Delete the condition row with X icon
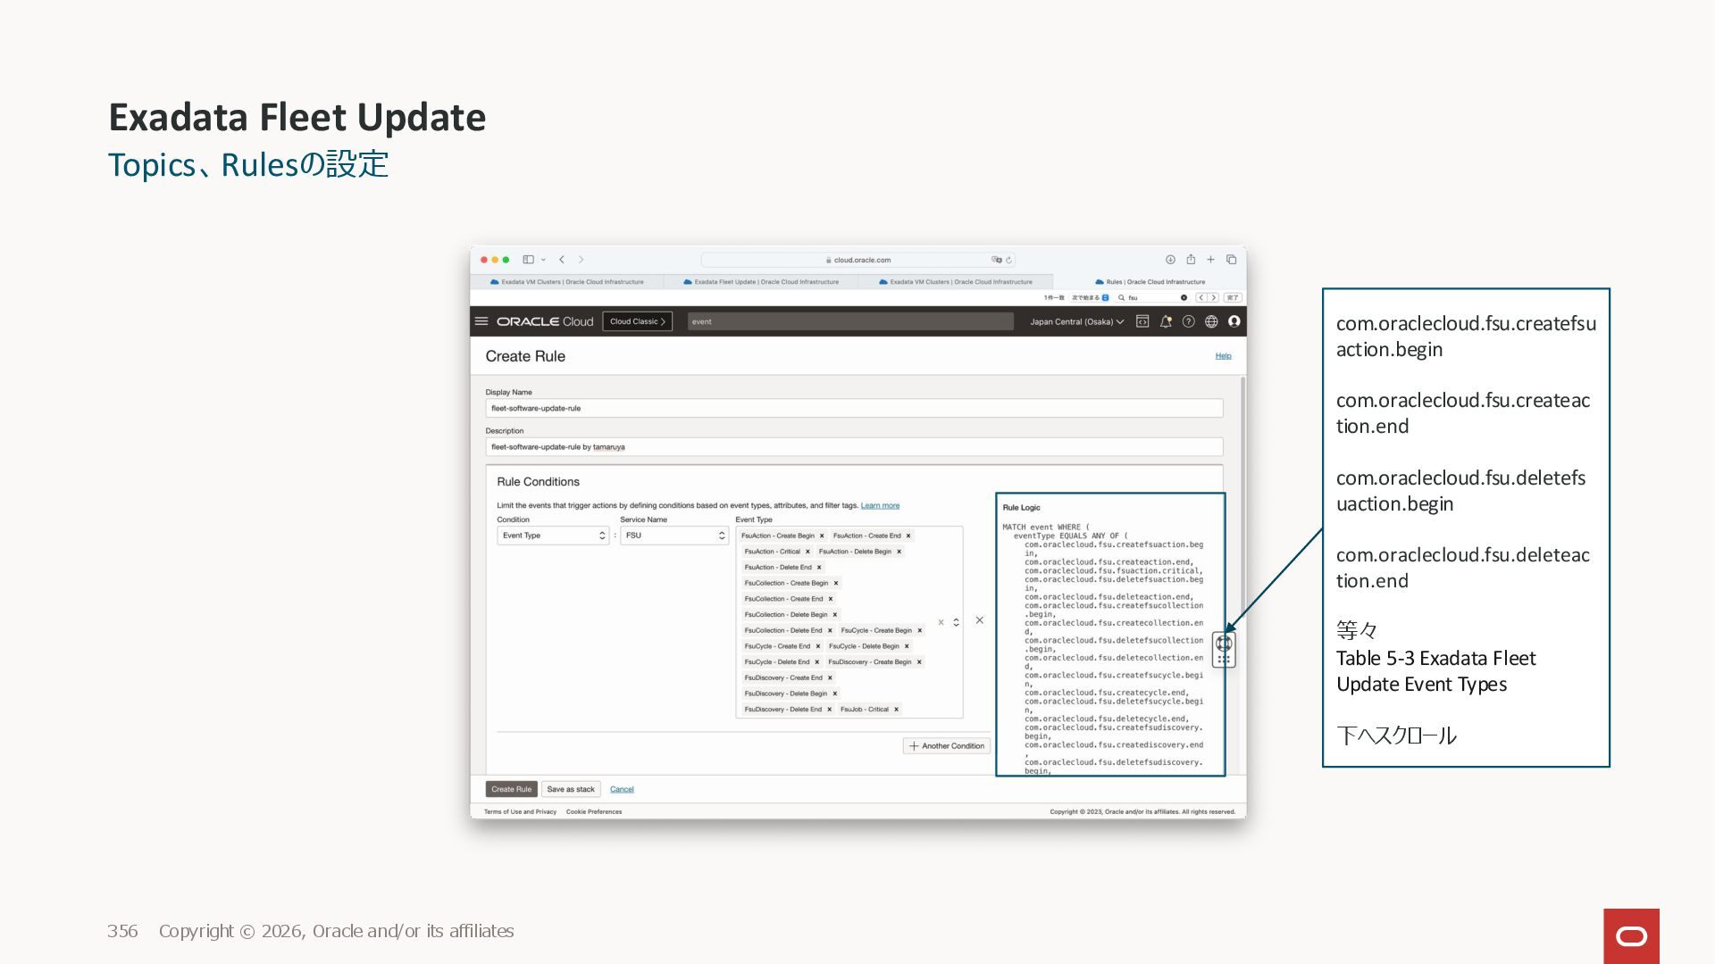 (979, 620)
